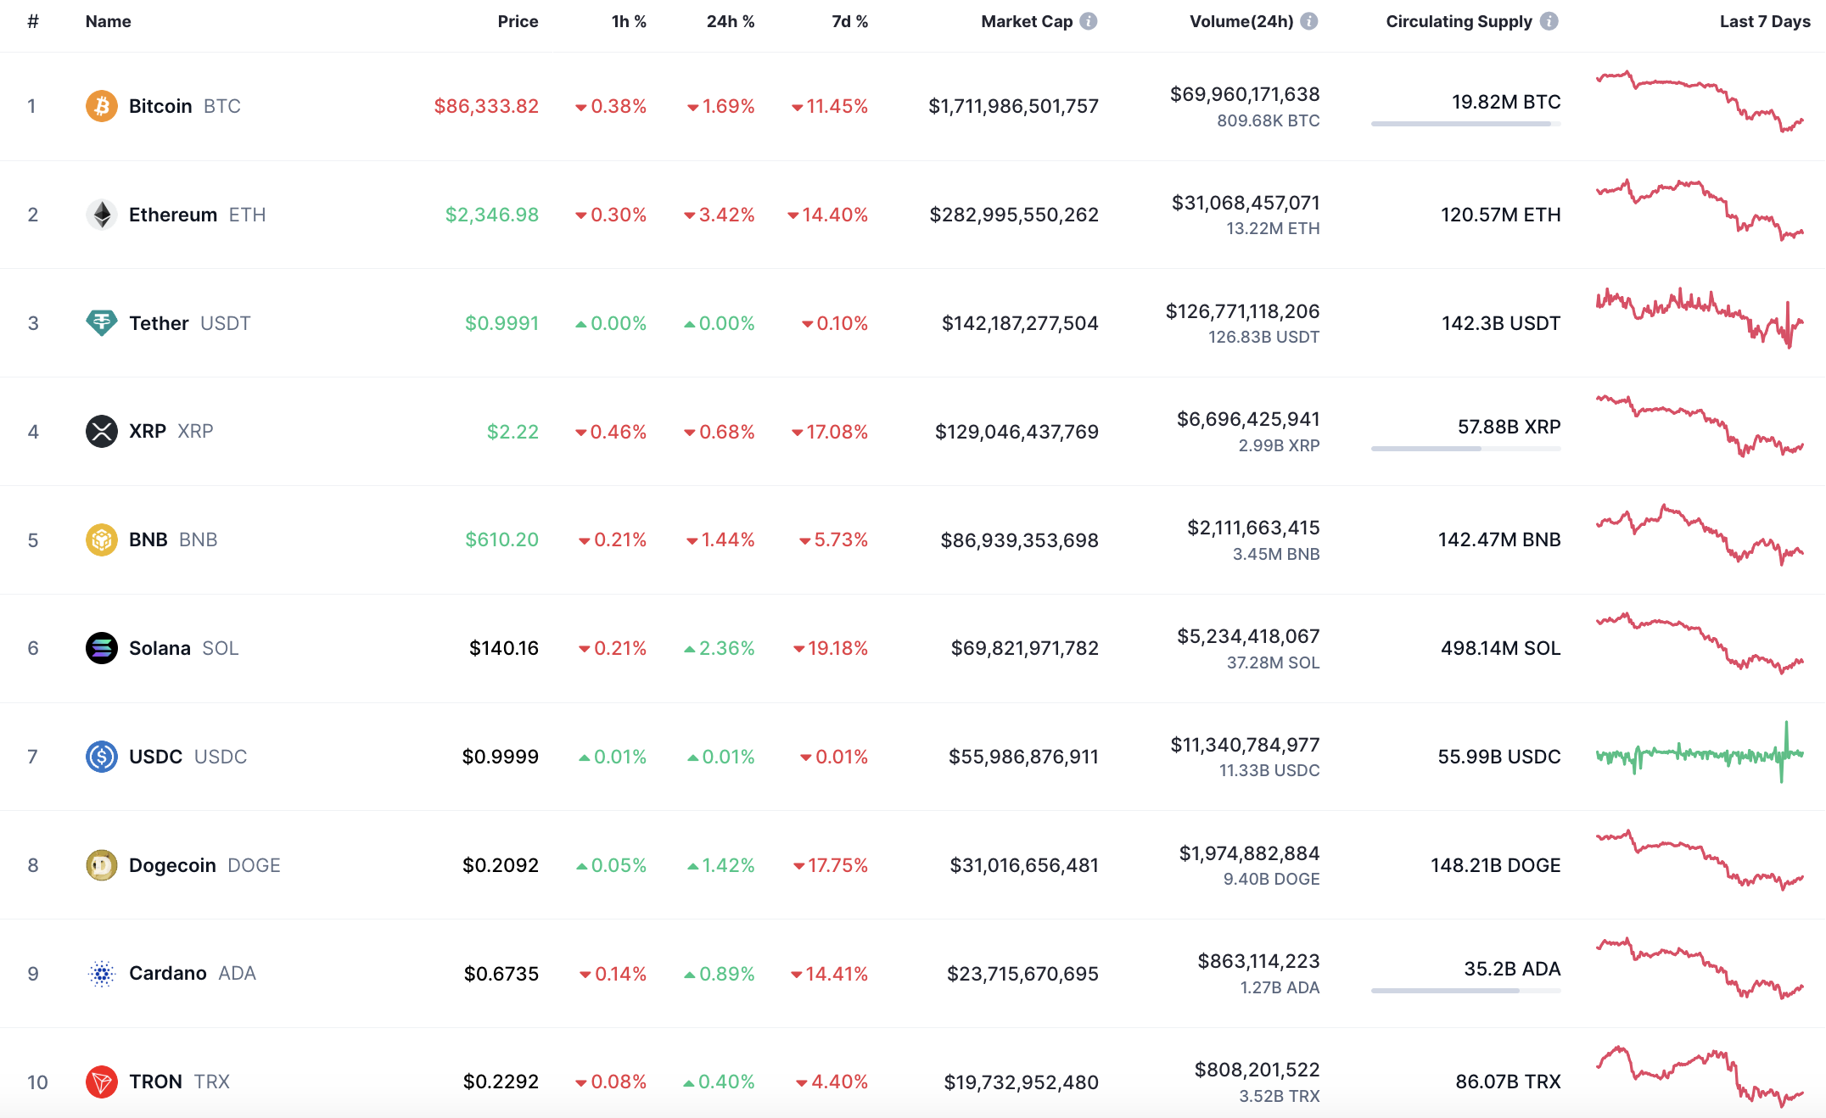Click the Volume(24h) info icon
The height and width of the screenshot is (1118, 1826).
[x=1309, y=21]
